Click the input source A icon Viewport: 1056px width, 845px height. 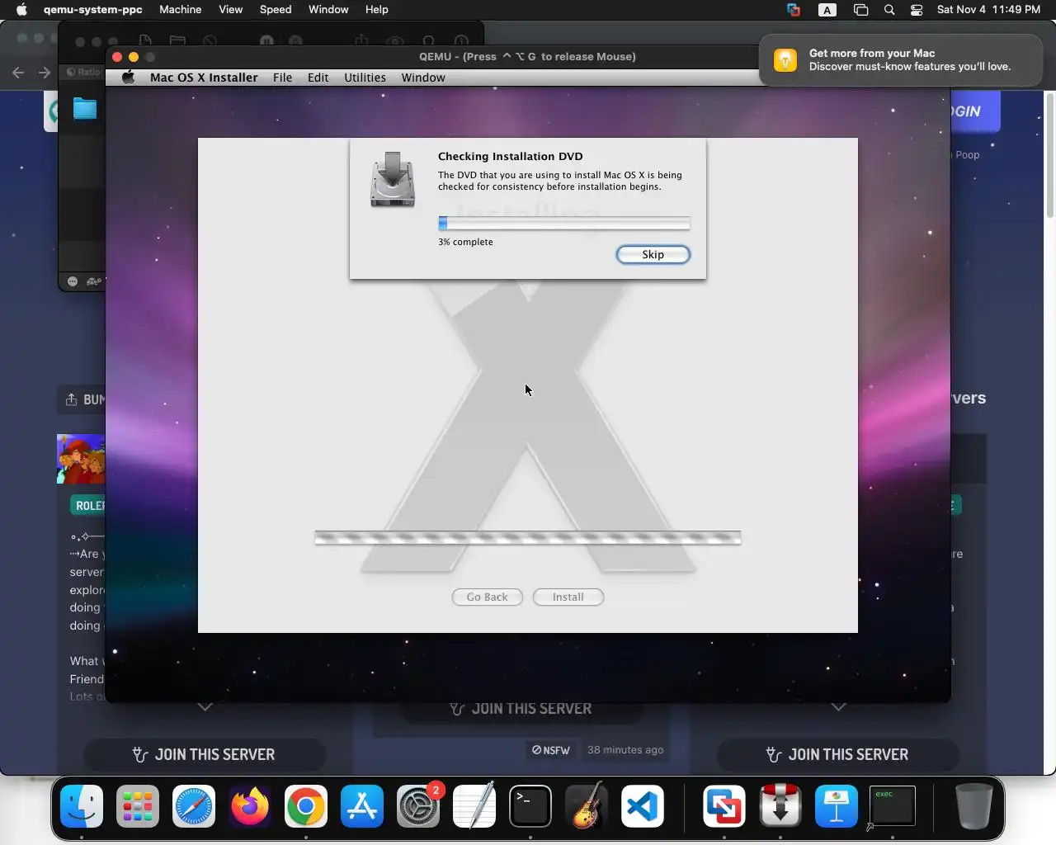(x=827, y=10)
